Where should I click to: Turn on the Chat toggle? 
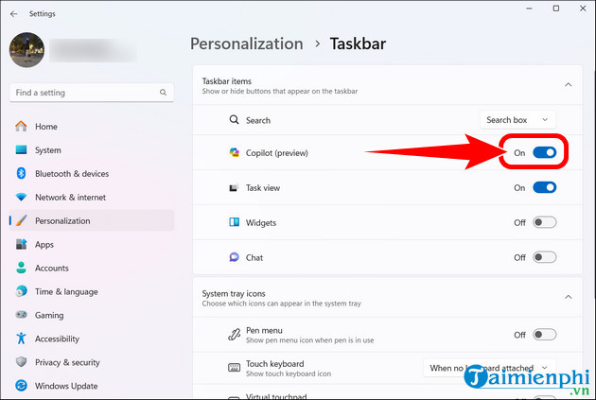pyautogui.click(x=544, y=257)
